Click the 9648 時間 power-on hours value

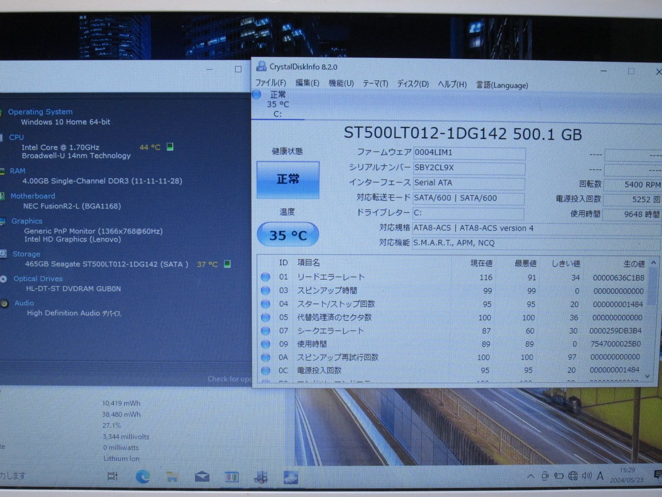(x=633, y=214)
